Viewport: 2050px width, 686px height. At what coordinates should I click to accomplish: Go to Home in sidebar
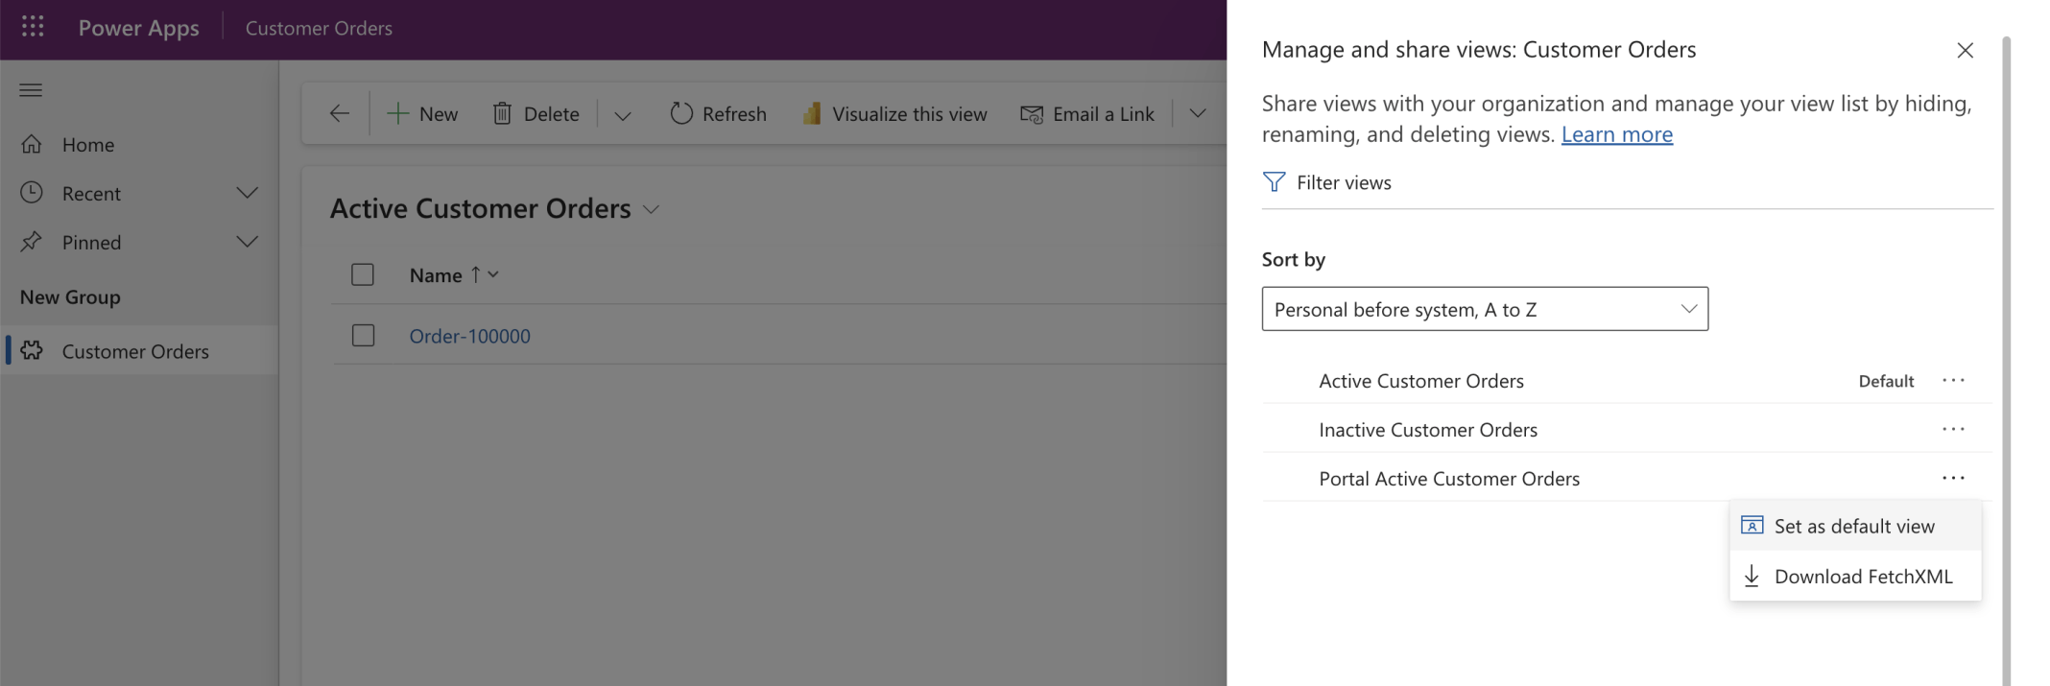click(87, 144)
